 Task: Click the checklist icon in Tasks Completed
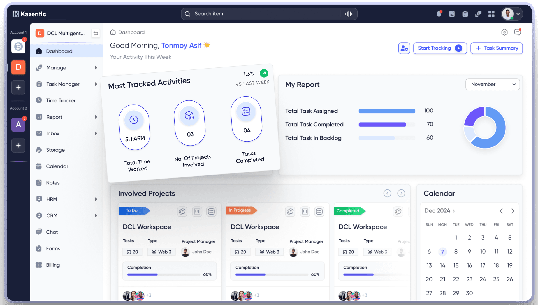point(246,111)
